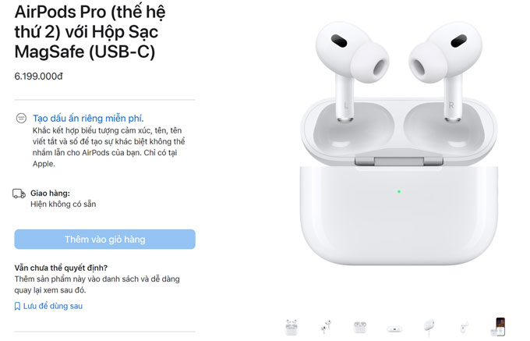The height and width of the screenshot is (341, 530).
Task: Open the Tạo dấu ấn riêng miễn phí link
Action: coord(88,119)
